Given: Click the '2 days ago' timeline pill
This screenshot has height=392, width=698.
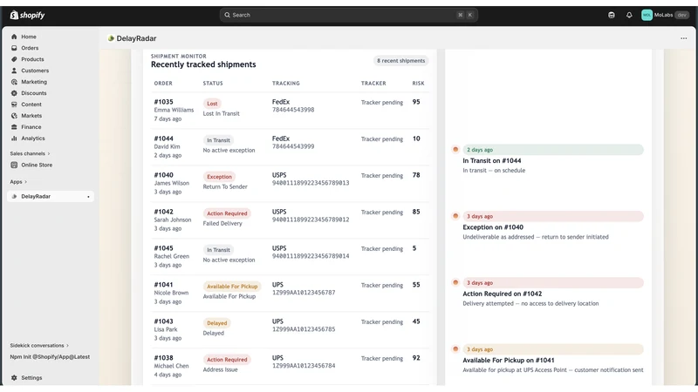Looking at the screenshot, I should point(553,150).
